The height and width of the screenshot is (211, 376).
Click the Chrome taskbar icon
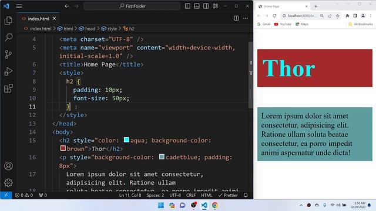point(215,205)
